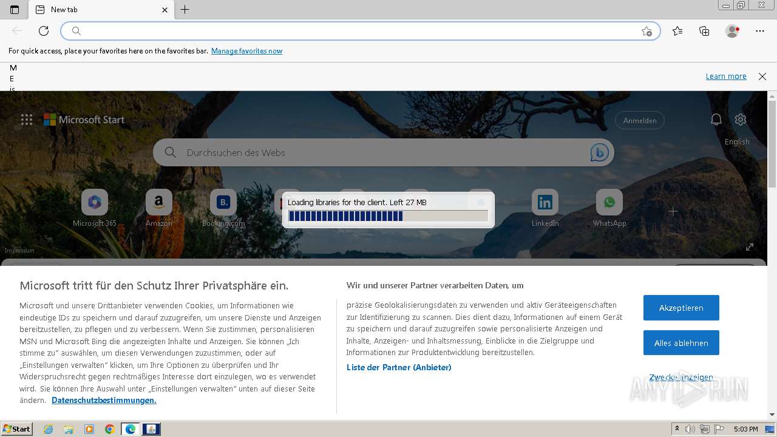The height and width of the screenshot is (437, 777).
Task: Click the network tray icon
Action: (705, 429)
